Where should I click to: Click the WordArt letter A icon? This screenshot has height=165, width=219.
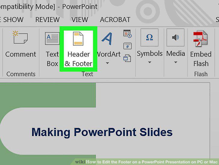pyautogui.click(x=107, y=39)
